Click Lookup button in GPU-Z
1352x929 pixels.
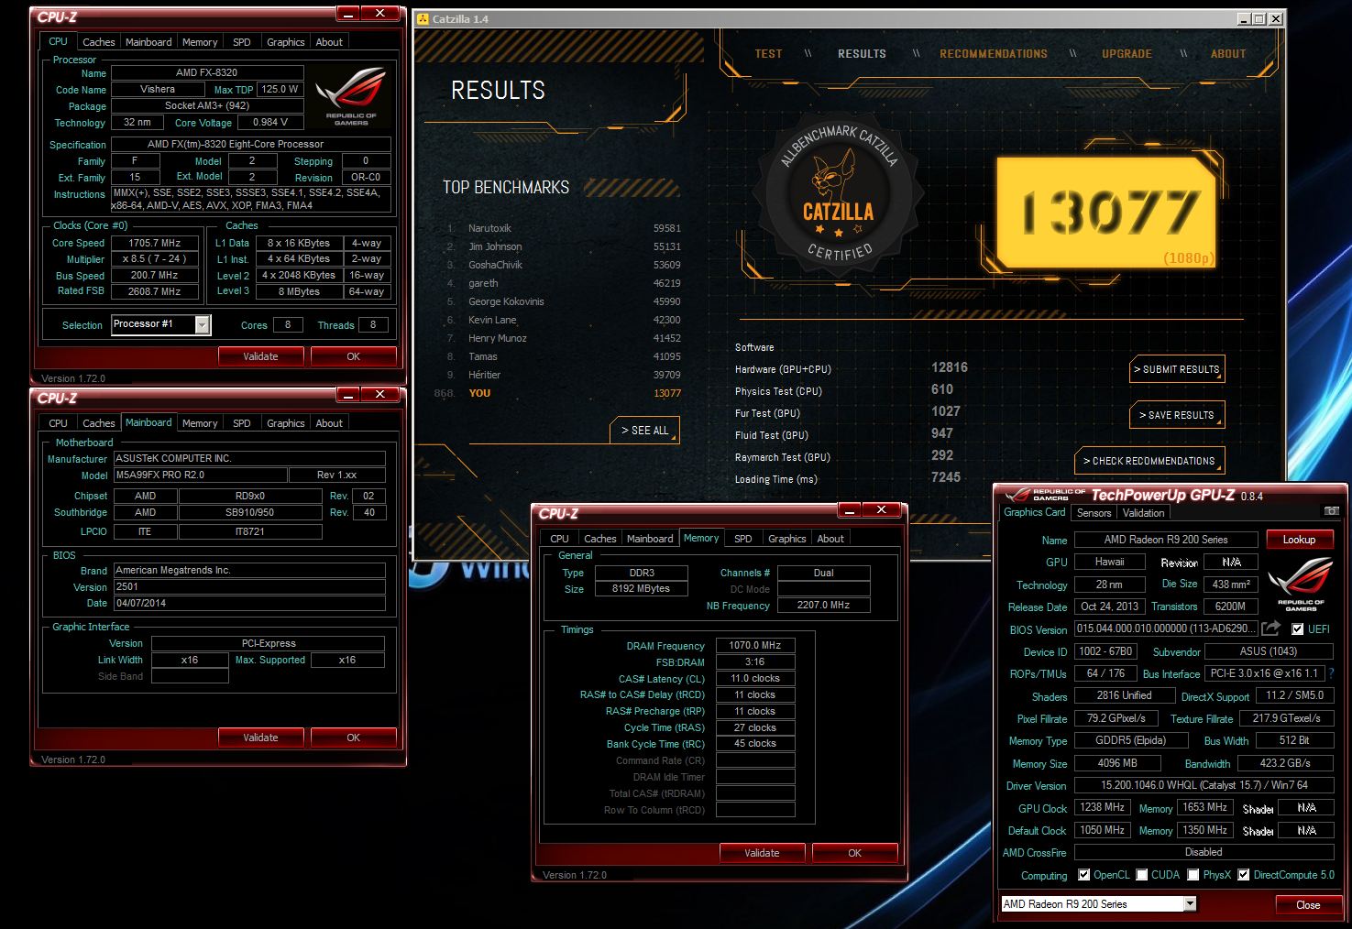point(1299,540)
